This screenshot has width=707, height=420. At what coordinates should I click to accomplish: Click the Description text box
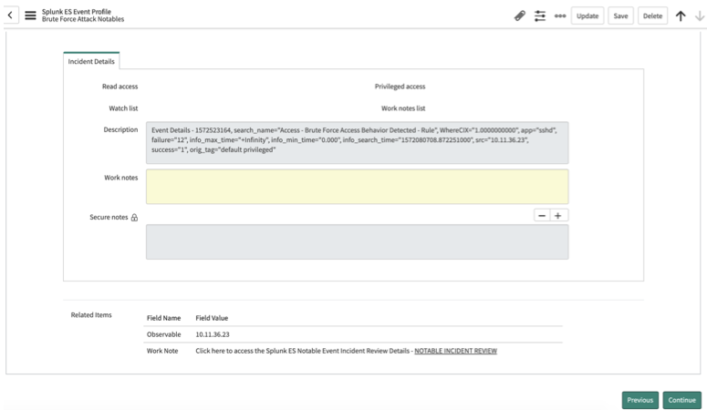tap(357, 142)
